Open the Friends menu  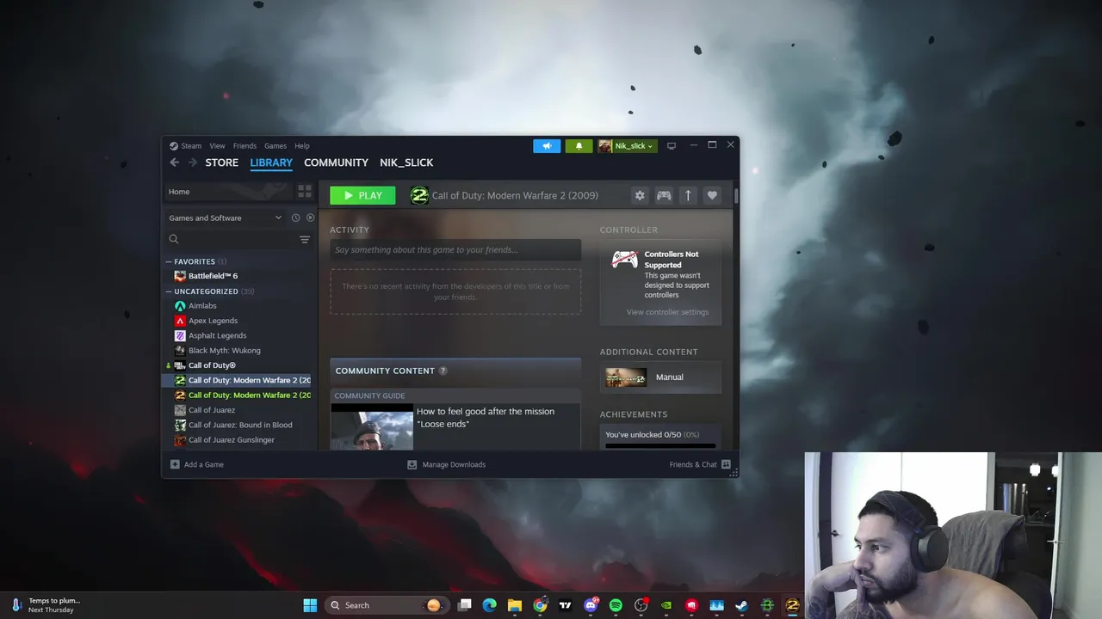245,146
